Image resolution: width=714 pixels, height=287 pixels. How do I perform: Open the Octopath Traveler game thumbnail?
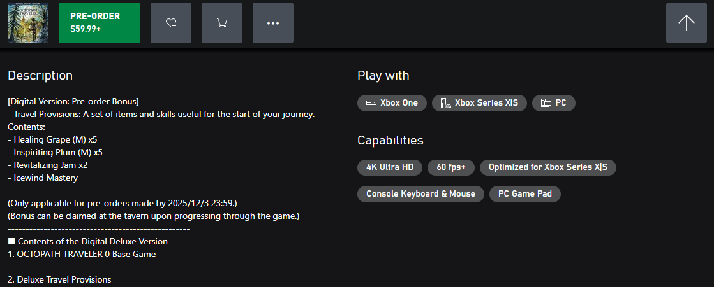28,23
